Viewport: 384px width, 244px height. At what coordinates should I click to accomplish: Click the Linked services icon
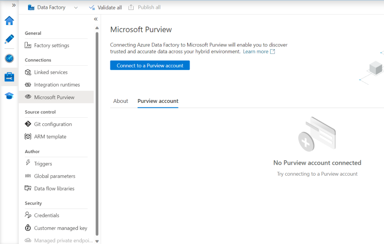click(x=28, y=72)
